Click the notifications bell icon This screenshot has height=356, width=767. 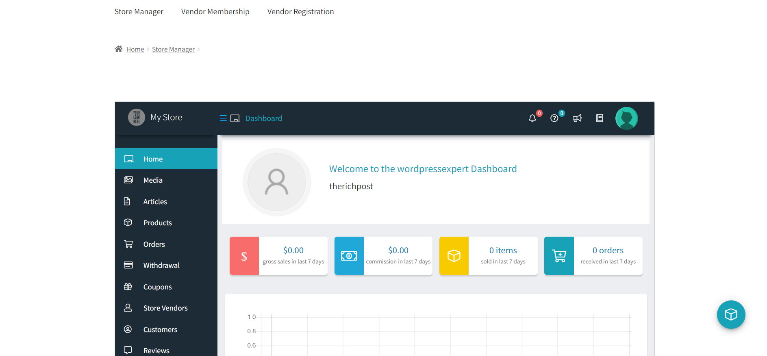click(x=532, y=118)
